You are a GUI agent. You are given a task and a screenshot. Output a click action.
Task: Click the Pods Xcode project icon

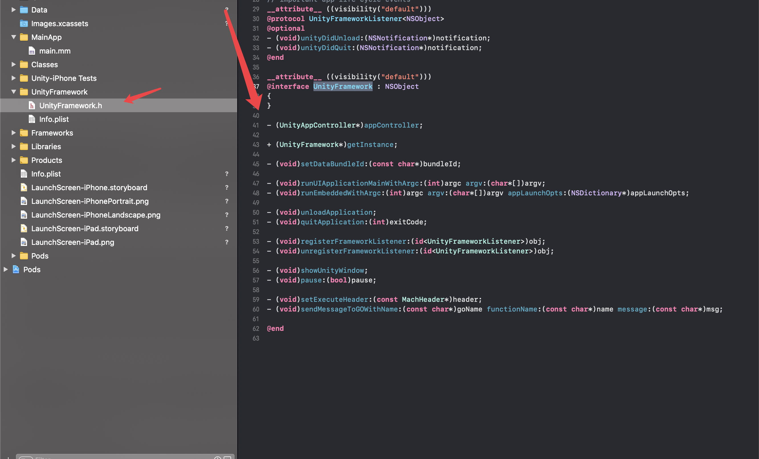[16, 270]
